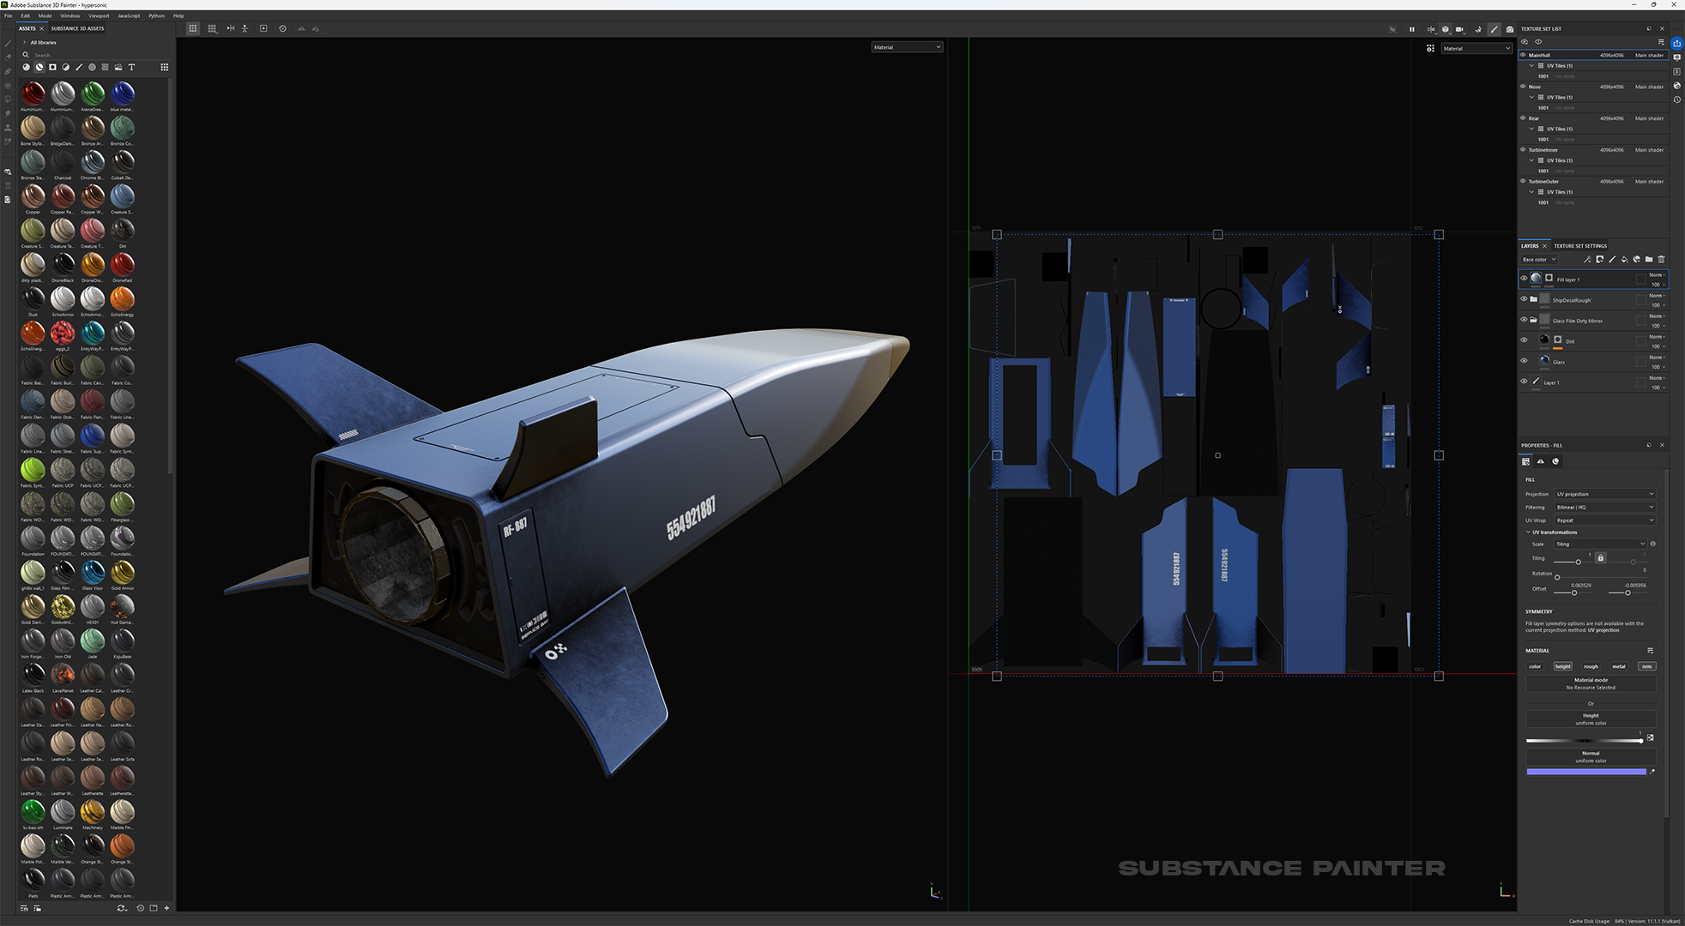Hide the MainHull texture set
Image resolution: width=1685 pixels, height=926 pixels.
click(1524, 55)
